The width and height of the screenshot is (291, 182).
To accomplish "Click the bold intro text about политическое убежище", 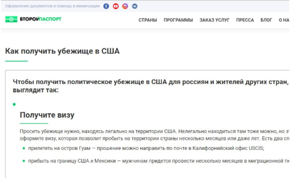I will 150,86.
